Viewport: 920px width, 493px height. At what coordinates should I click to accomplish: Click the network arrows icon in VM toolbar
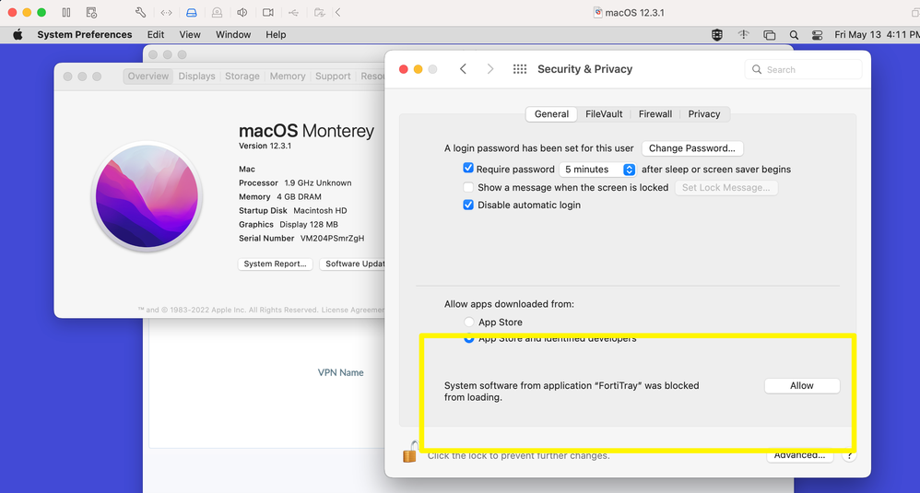(x=166, y=12)
